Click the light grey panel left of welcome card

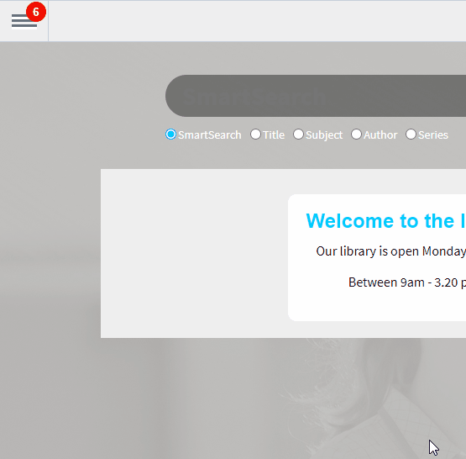coord(194,253)
